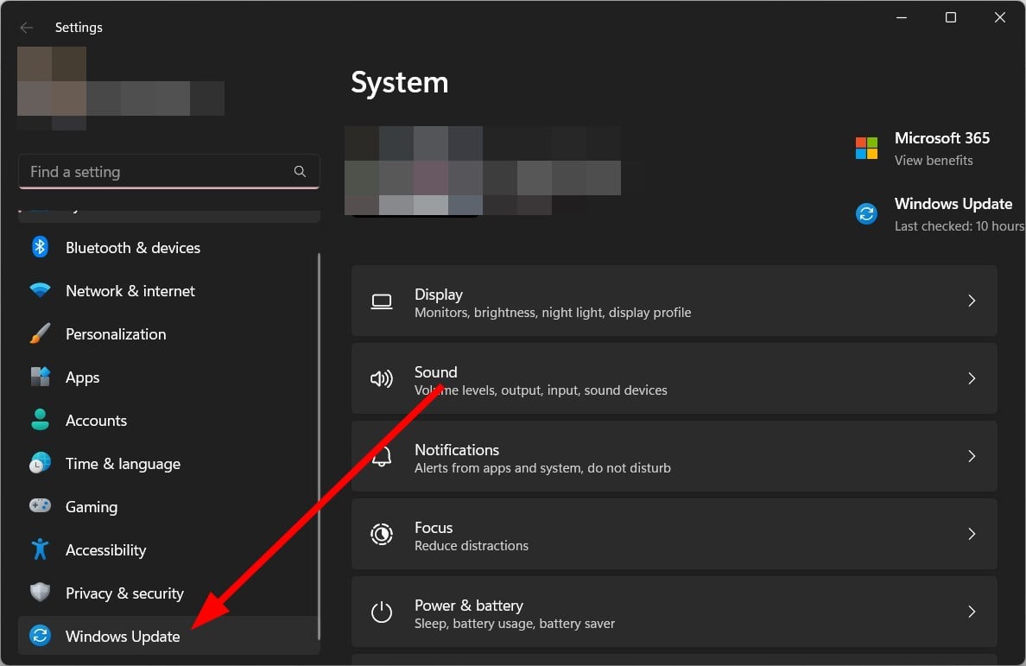Open Gaming settings via the Xbox icon
Screen dimensions: 1026x666
pos(40,506)
